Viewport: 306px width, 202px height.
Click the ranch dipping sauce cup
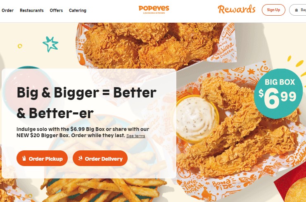pyautogui.click(x=197, y=119)
